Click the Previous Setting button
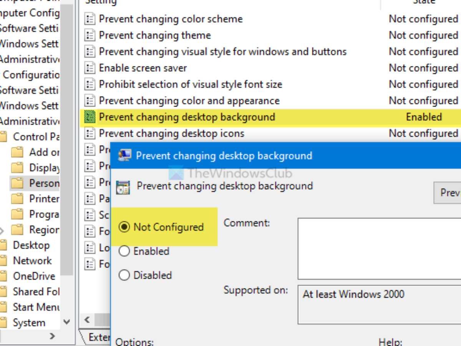This screenshot has height=346, width=461. (449, 192)
